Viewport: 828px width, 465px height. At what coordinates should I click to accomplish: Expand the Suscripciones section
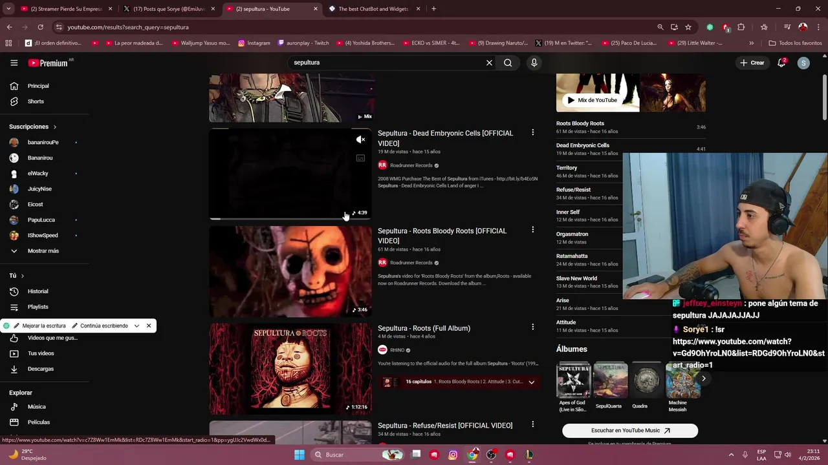[33, 127]
